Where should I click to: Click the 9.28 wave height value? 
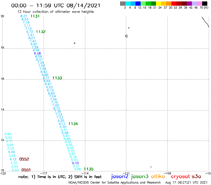coord(37,53)
